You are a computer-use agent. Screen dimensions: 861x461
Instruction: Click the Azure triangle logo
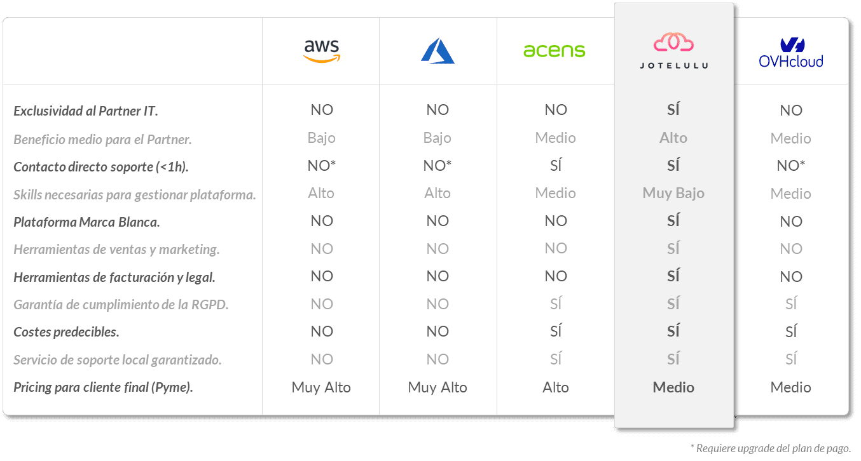437,51
